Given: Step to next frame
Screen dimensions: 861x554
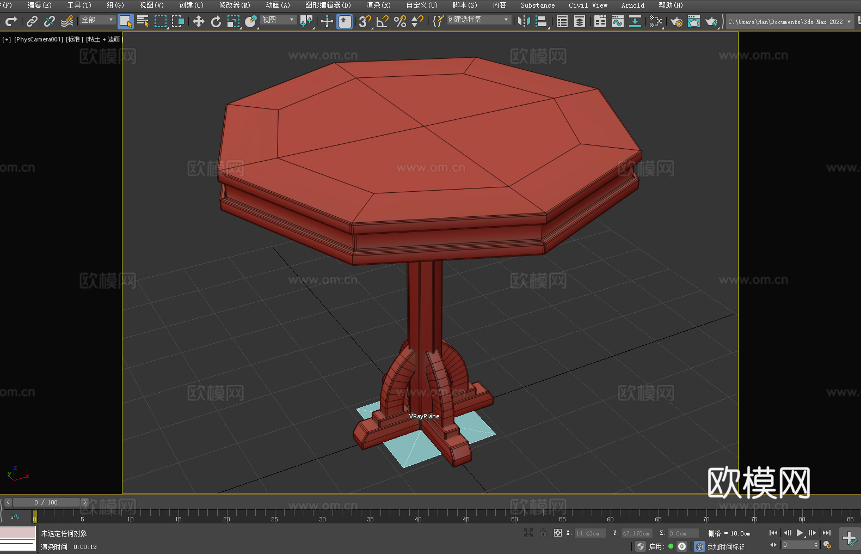Looking at the screenshot, I should 813,533.
